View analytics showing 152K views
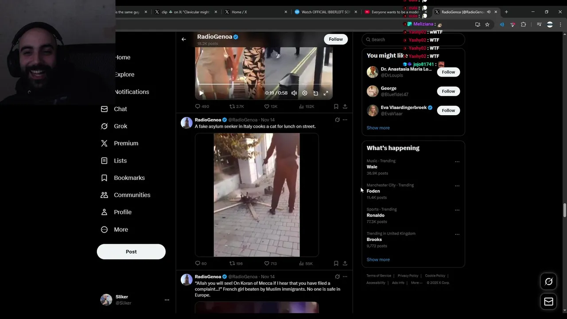 pos(307,106)
